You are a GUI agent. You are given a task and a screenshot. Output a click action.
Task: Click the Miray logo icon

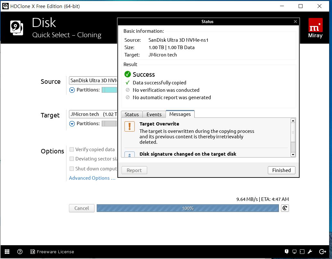tap(315, 28)
